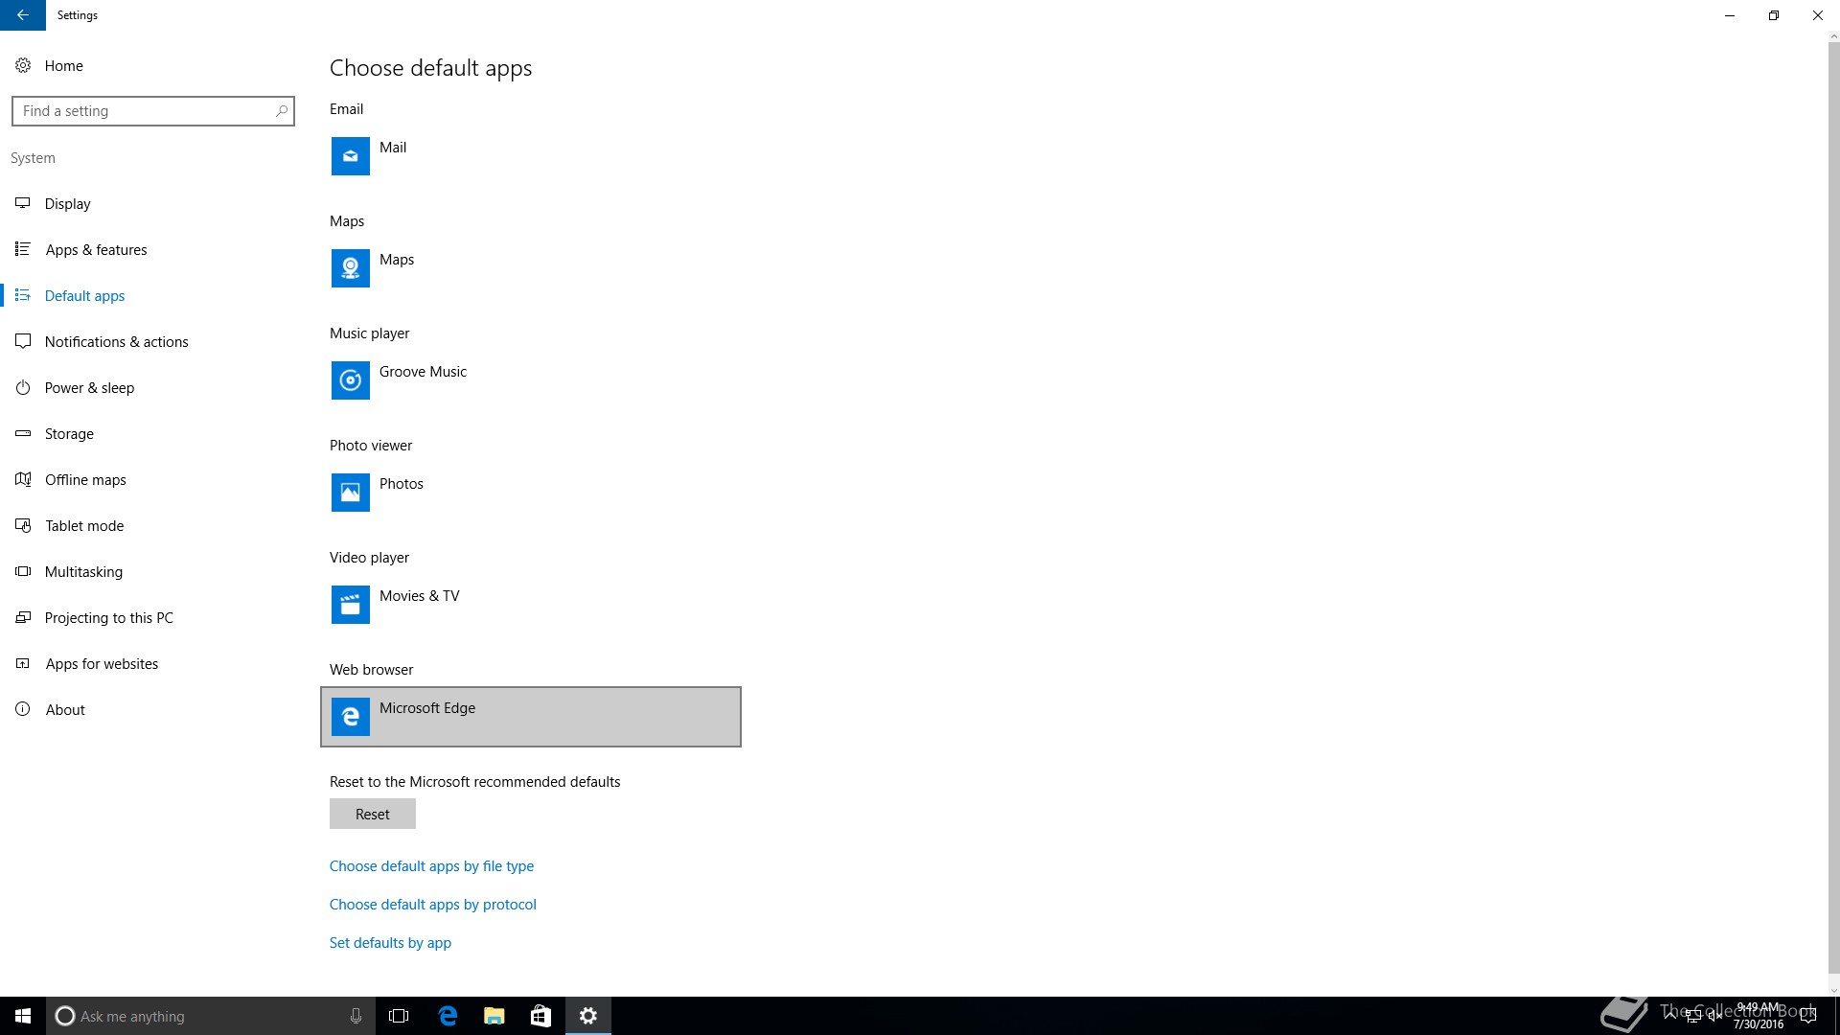Open the Store from the taskbar
Screen dimensions: 1840x1035
[541, 1016]
